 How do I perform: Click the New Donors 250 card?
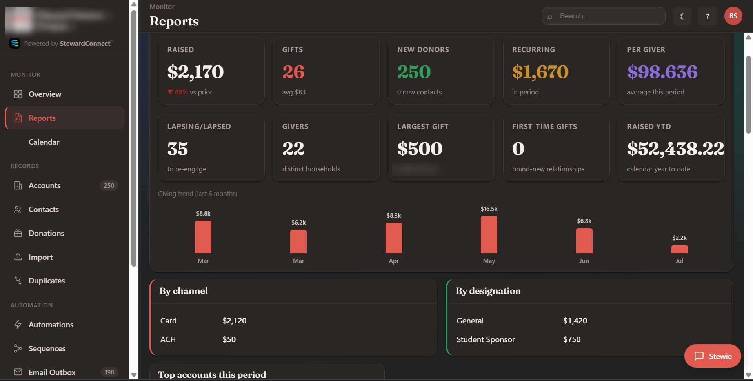(441, 71)
